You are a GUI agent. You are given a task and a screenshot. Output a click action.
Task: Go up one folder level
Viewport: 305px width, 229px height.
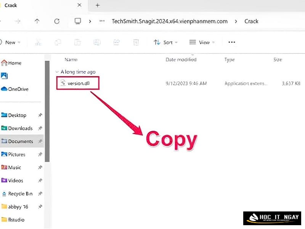37,21
